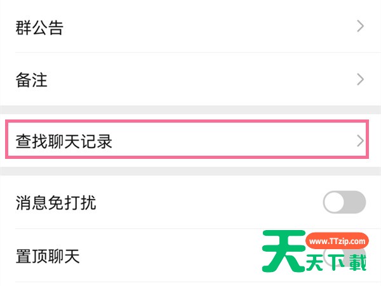Click the white knob of 消息免打扰 switch
Viewport: 381px width, 286px height.
335,202
